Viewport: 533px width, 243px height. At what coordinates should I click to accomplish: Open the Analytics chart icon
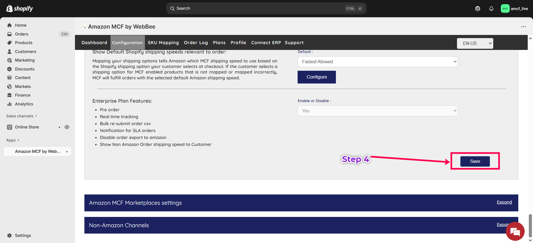pos(9,104)
